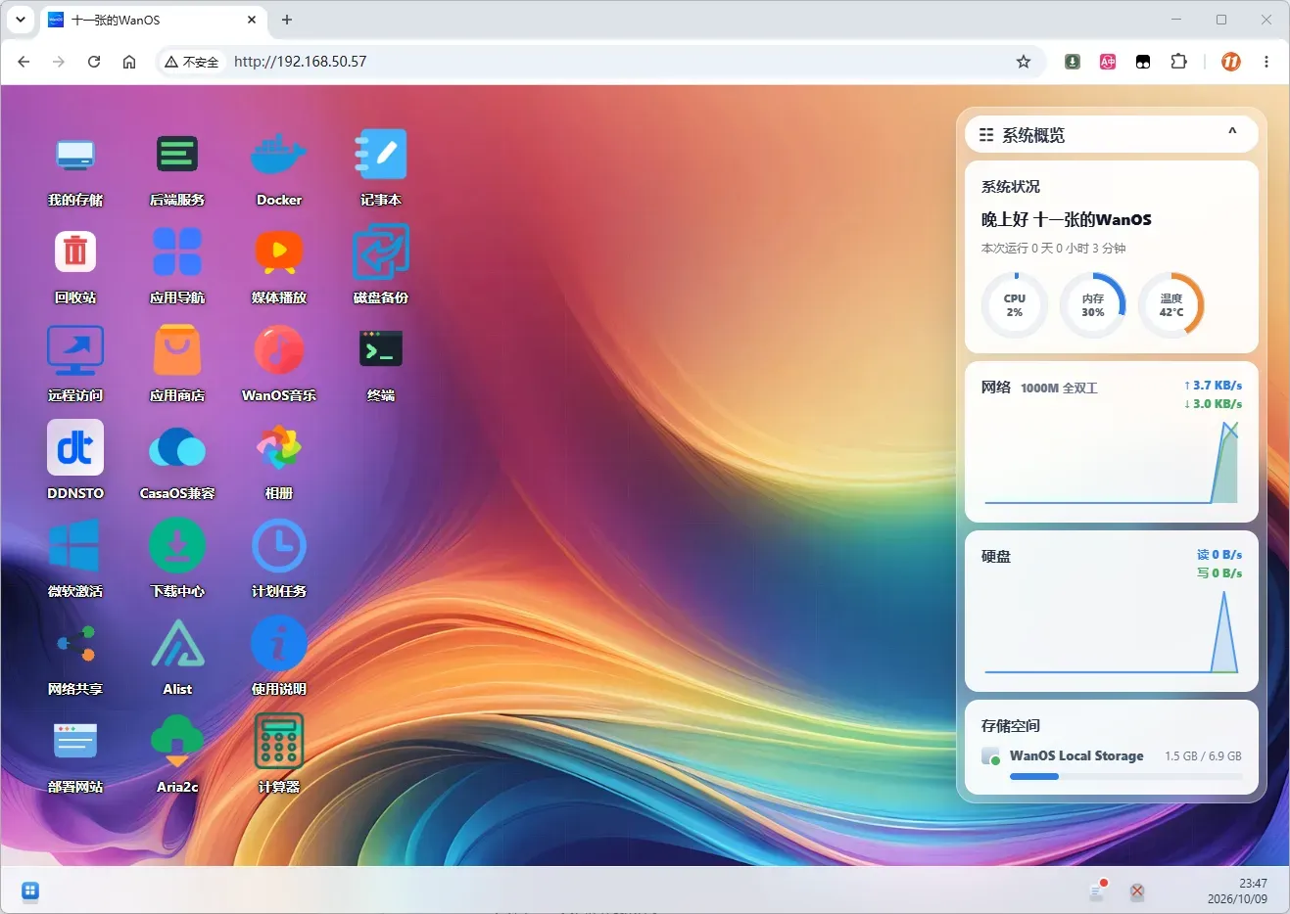
Task: Open the 下载中心 download center icon
Action: click(177, 546)
